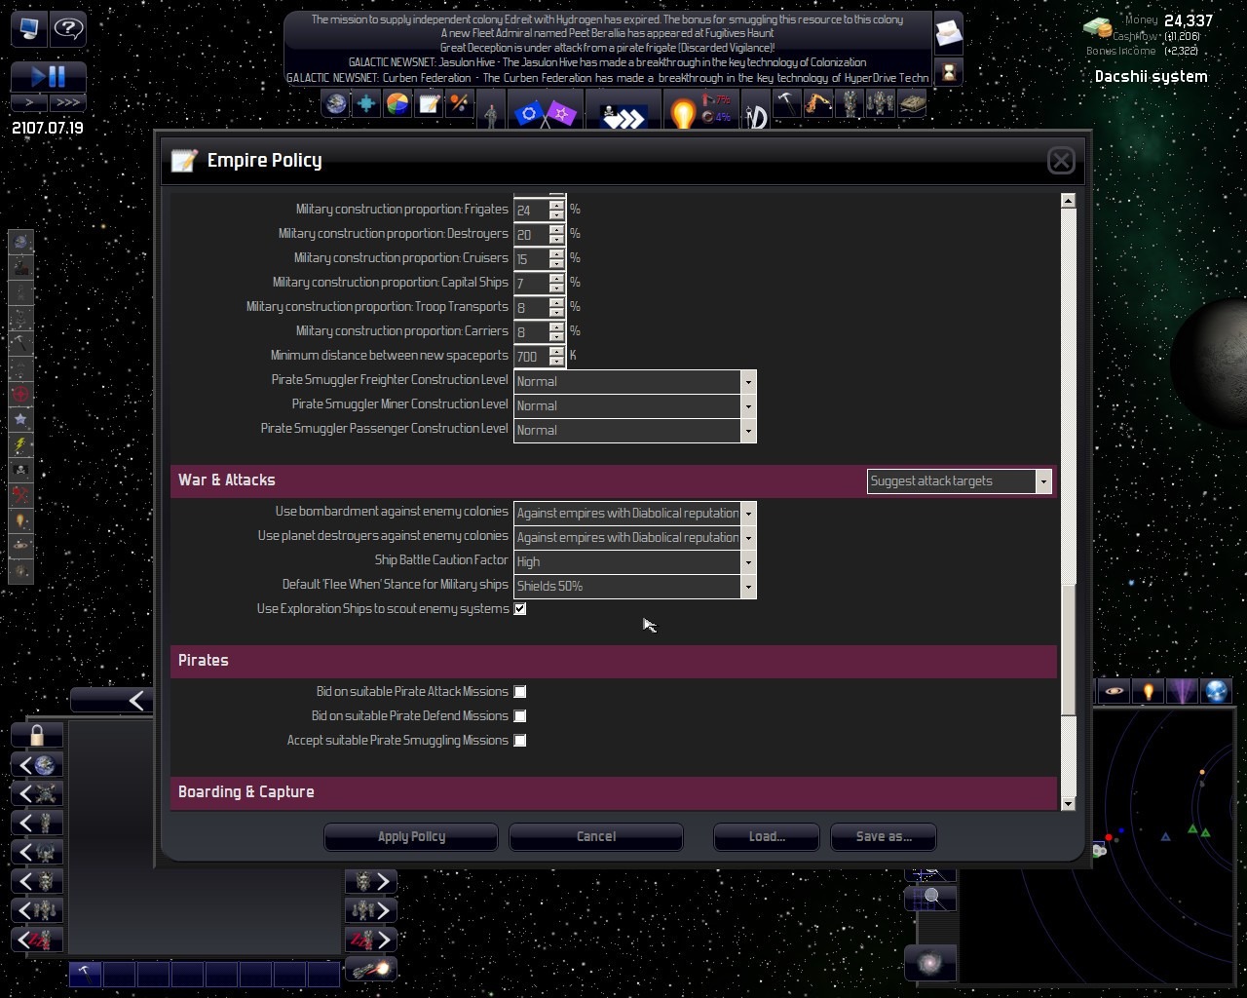Click the spiral galaxy view icon
The image size is (1247, 998).
pos(930,964)
